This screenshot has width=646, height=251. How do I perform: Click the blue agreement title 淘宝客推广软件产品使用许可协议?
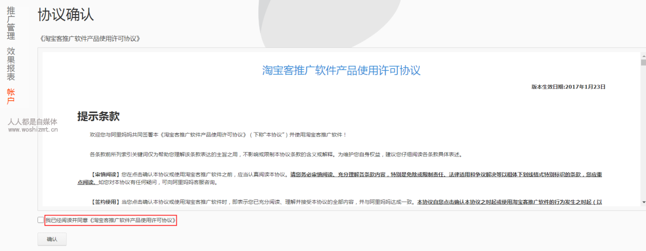(x=341, y=70)
